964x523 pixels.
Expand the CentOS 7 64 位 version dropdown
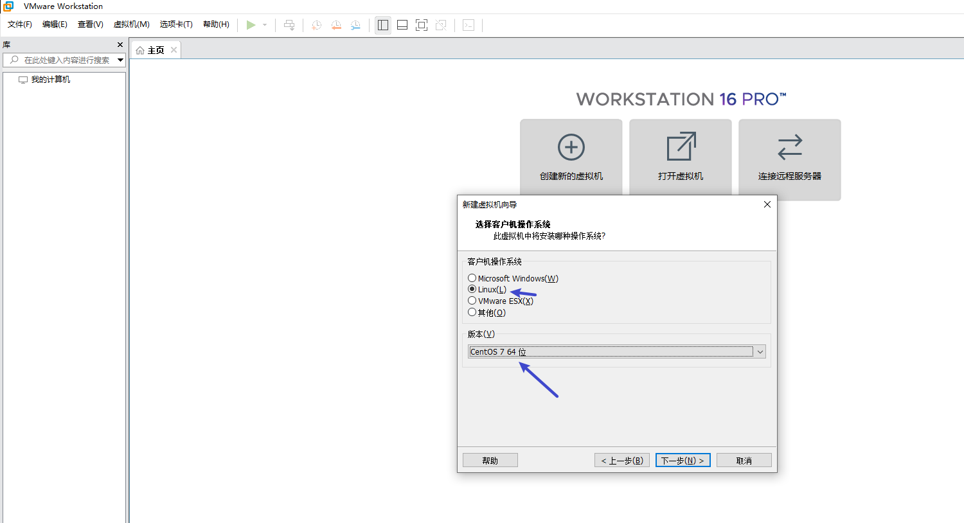(x=760, y=351)
